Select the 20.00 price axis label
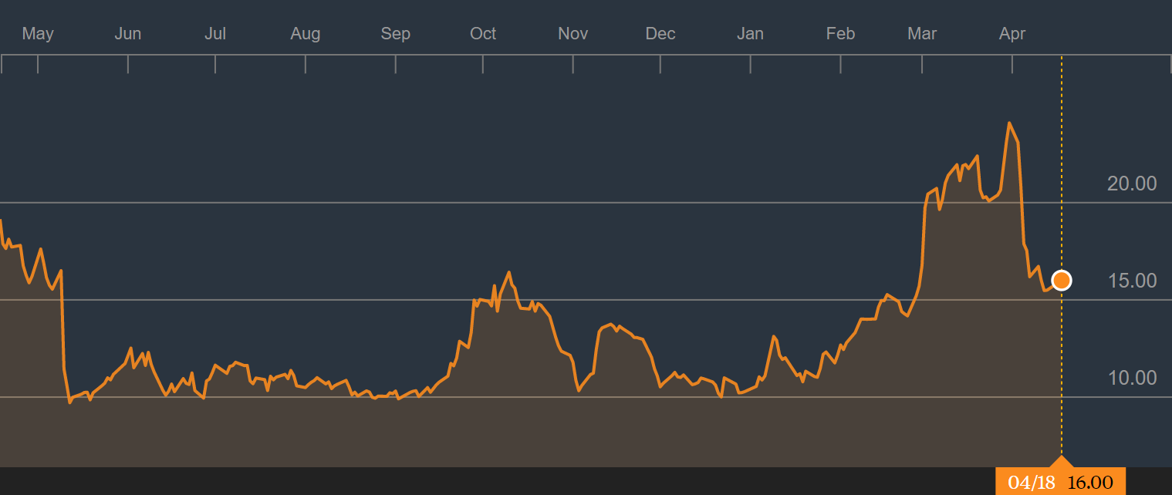The image size is (1172, 495). pyautogui.click(x=1133, y=184)
